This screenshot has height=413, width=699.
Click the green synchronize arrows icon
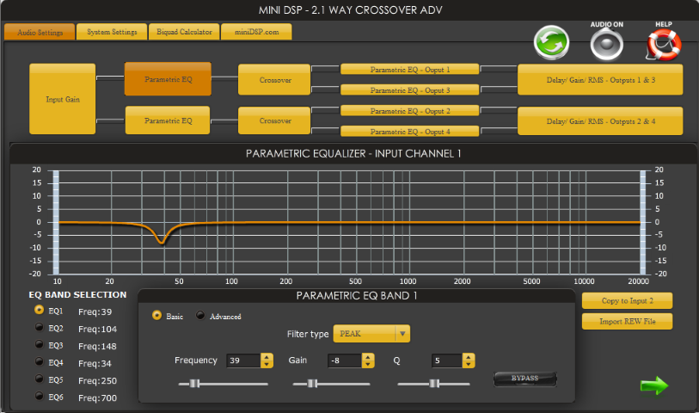[x=551, y=43]
